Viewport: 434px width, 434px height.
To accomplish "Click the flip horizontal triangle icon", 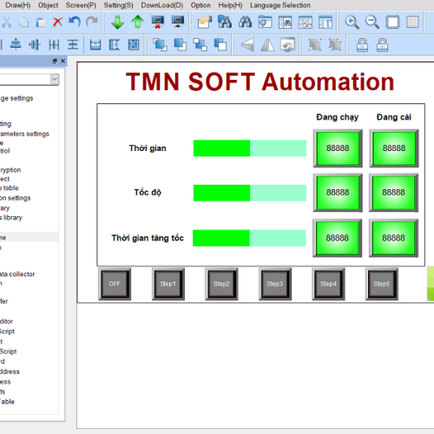I will pyautogui.click(x=247, y=45).
